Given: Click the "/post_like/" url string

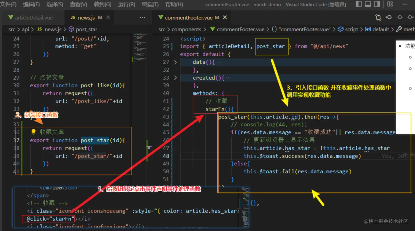Looking at the screenshot, I should (x=92, y=101).
